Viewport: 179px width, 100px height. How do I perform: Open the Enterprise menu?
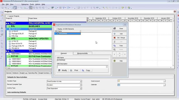[25, 4]
